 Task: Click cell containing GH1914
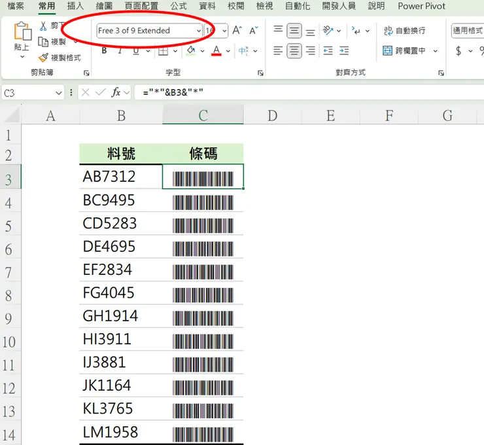[x=121, y=316]
